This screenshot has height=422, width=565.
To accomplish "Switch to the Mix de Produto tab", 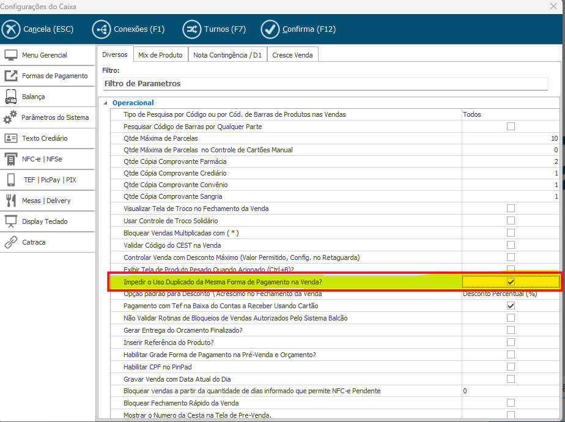I will tap(160, 55).
